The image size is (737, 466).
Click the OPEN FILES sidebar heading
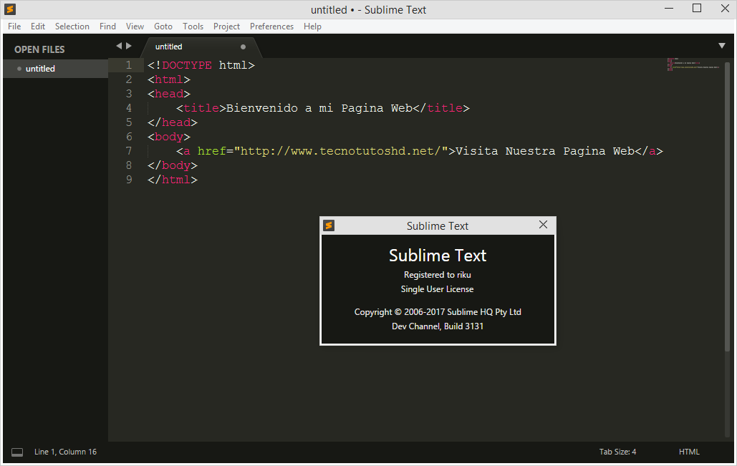(39, 49)
